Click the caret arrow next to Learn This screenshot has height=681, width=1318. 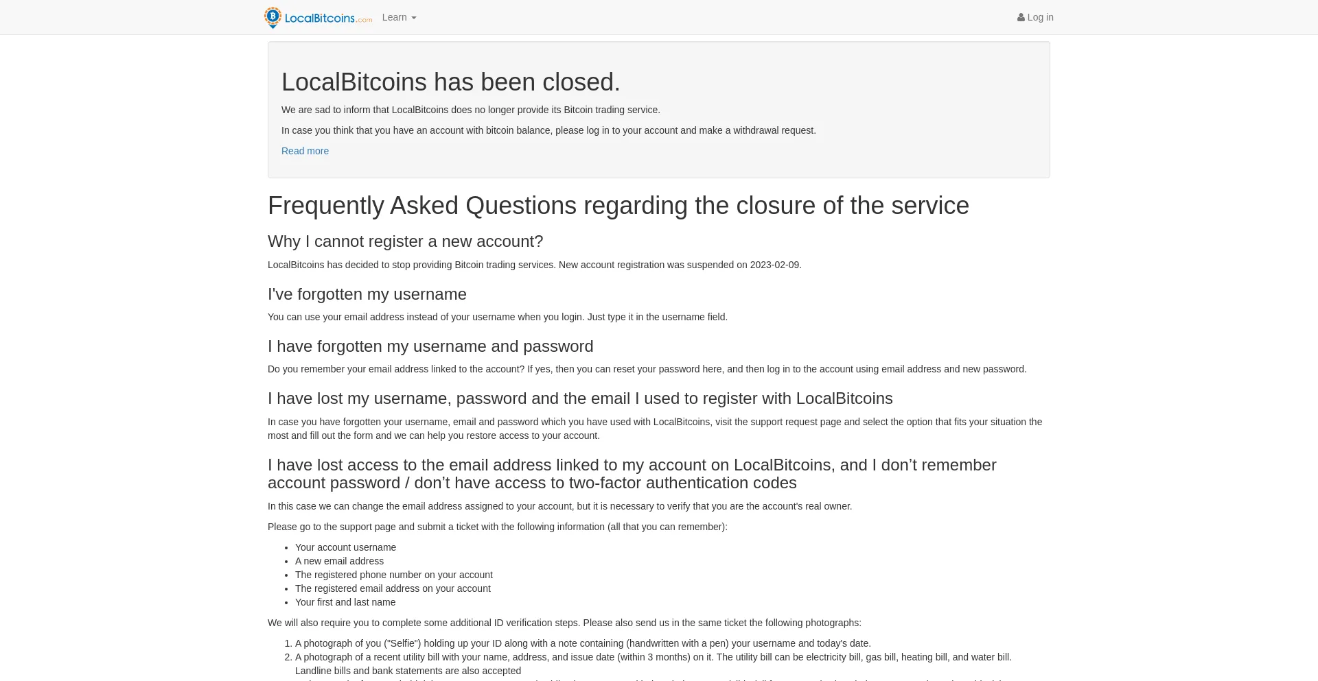click(x=413, y=17)
